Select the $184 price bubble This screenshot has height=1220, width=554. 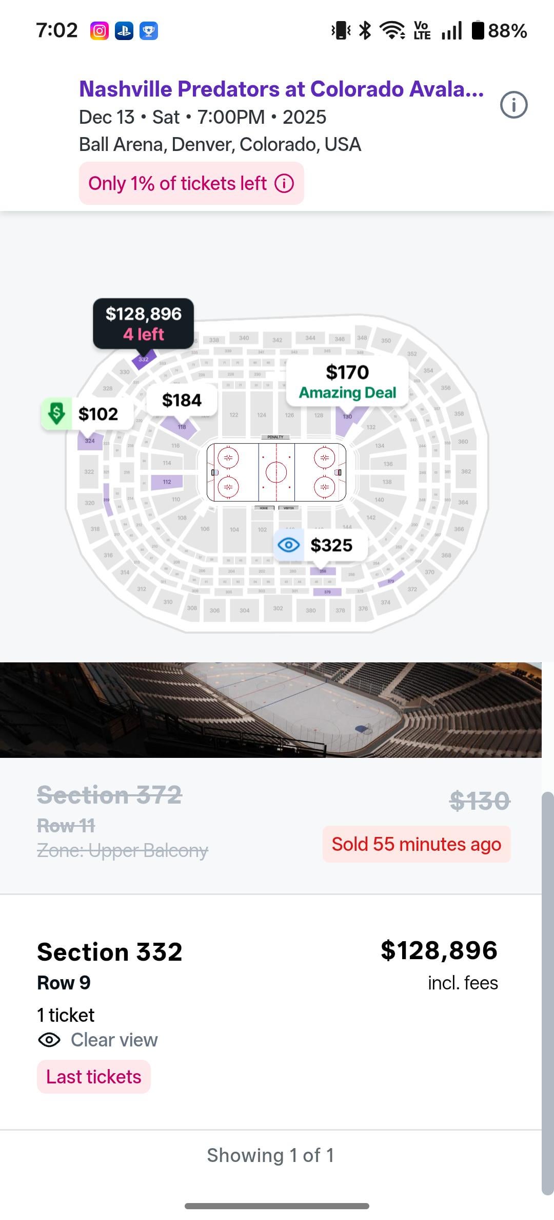(x=182, y=401)
